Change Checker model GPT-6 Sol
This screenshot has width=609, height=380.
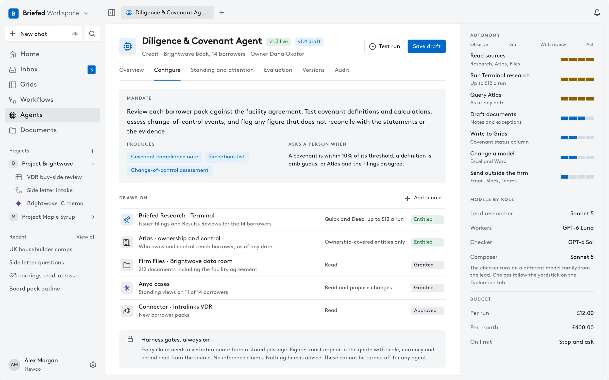point(581,242)
